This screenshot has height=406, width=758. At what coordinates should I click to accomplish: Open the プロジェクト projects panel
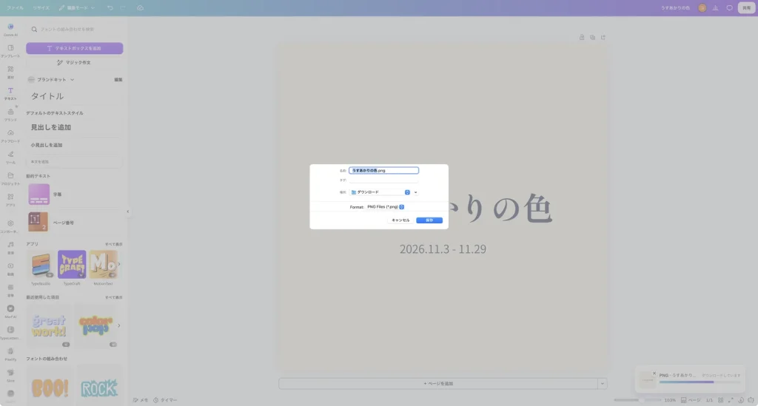(10, 178)
